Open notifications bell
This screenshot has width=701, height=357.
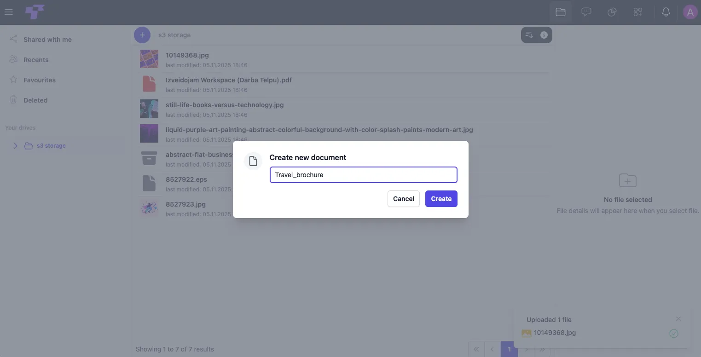click(x=666, y=12)
